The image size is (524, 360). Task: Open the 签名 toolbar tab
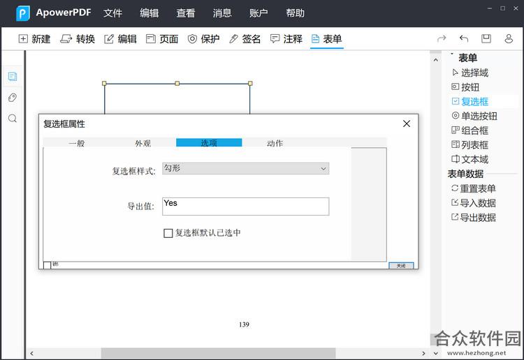[245, 39]
